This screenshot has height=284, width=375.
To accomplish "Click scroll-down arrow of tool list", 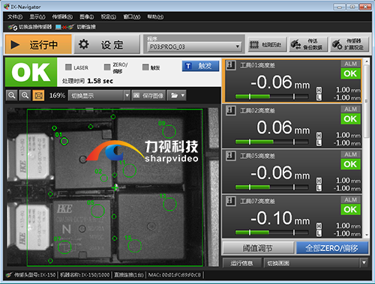I will (367, 235).
